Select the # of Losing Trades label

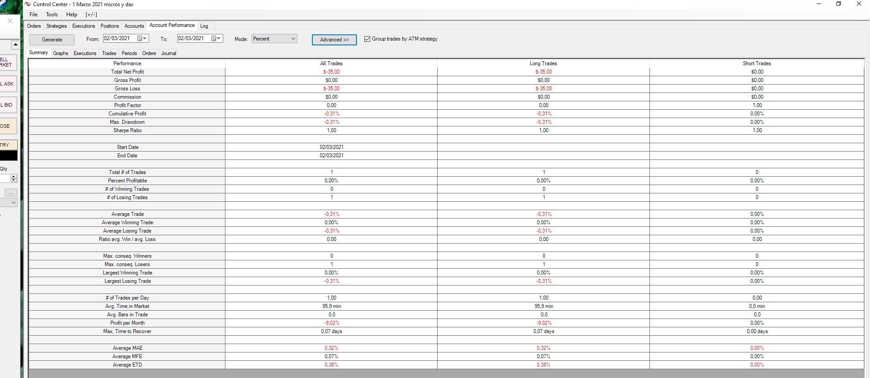(127, 197)
